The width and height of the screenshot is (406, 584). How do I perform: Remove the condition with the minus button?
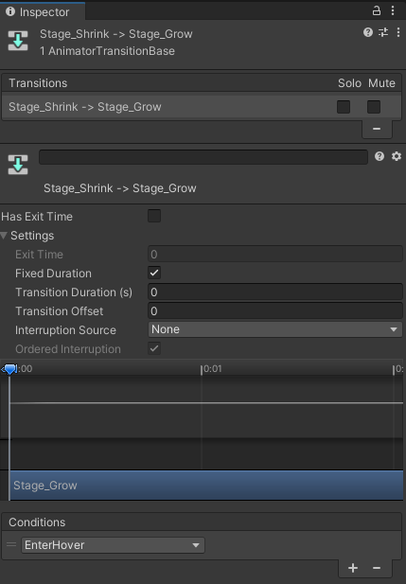coord(377,568)
